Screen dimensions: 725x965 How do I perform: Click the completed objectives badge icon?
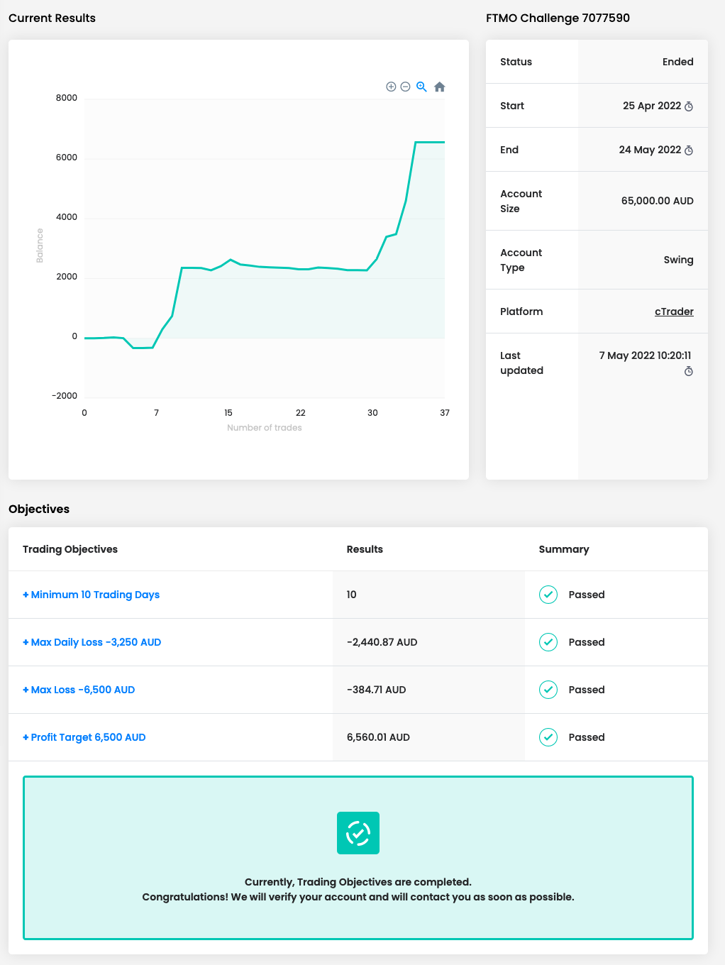(x=358, y=833)
